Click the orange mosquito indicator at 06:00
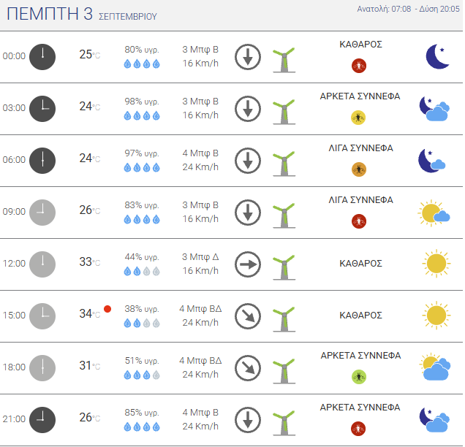Viewport: 465px width, 447px height. [359, 169]
